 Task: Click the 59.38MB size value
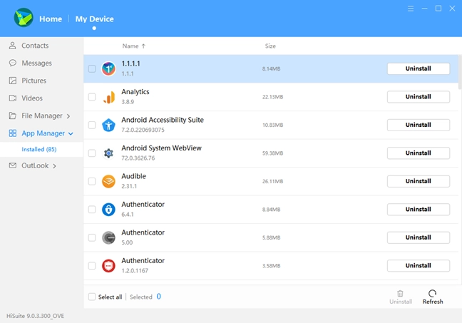coord(272,153)
